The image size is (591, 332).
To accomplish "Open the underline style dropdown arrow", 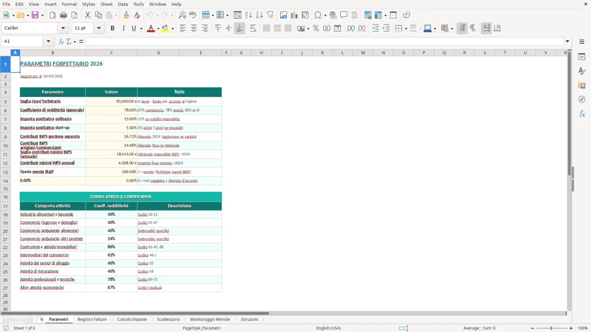I will (x=141, y=29).
